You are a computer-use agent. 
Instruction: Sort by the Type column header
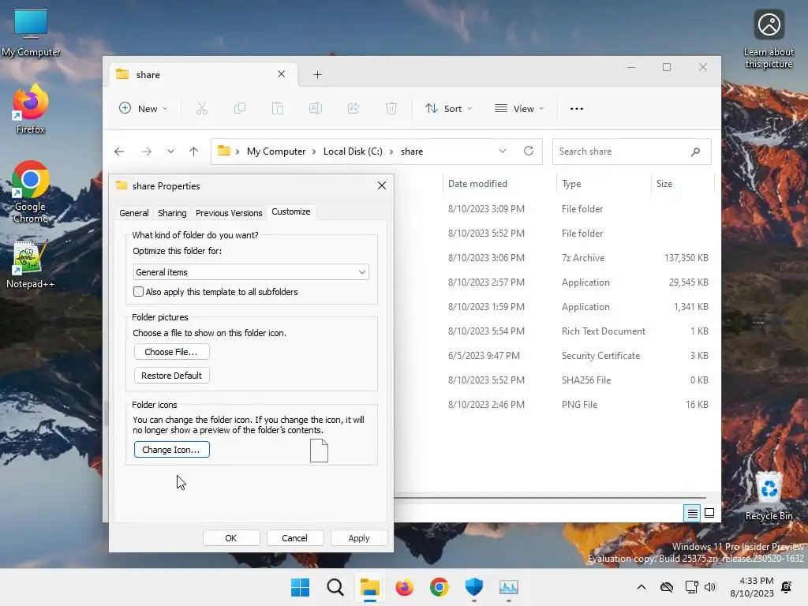point(604,183)
